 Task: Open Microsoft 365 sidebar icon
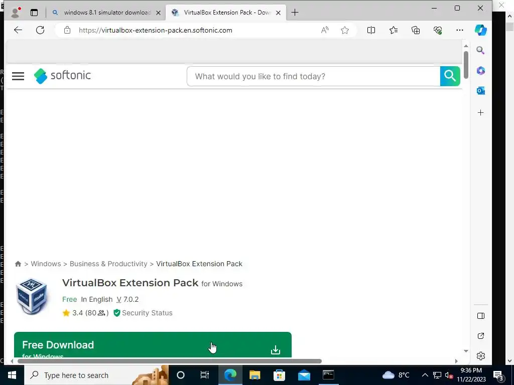480,70
